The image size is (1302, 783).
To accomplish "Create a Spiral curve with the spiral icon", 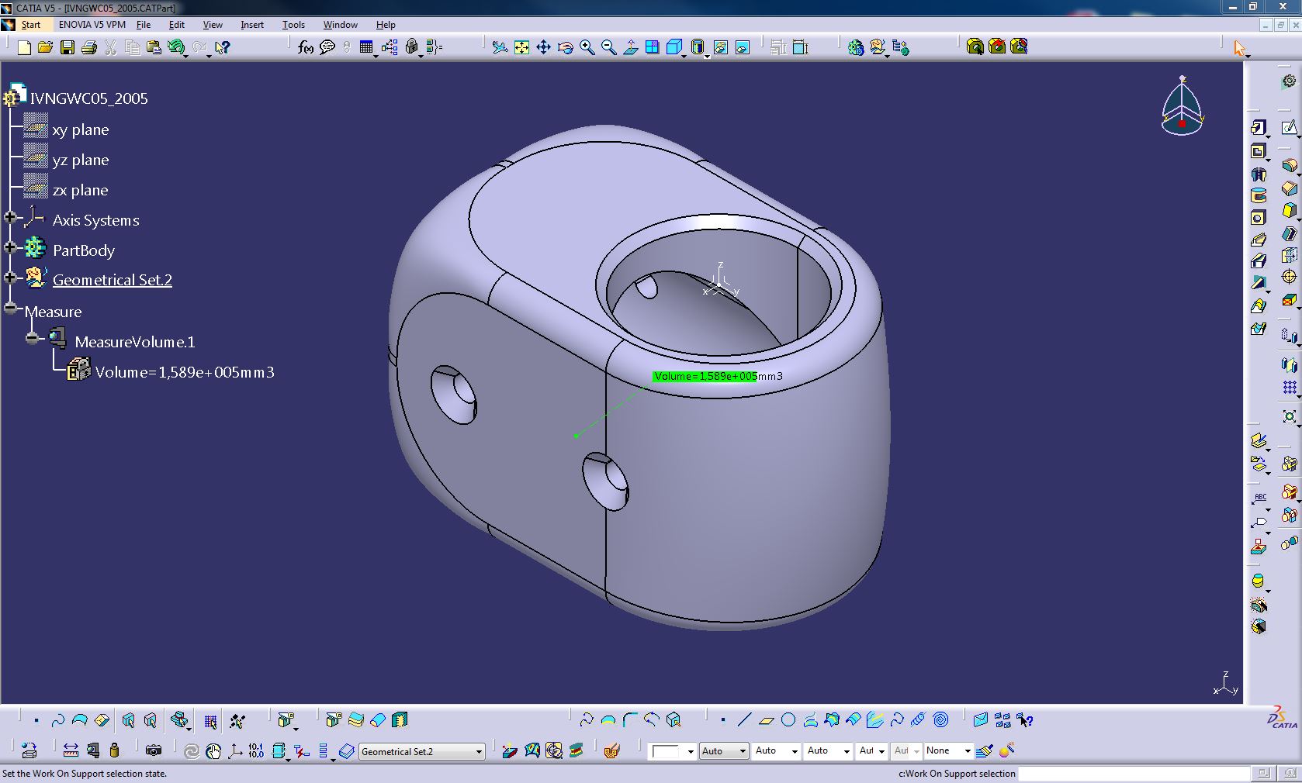I will 940,720.
